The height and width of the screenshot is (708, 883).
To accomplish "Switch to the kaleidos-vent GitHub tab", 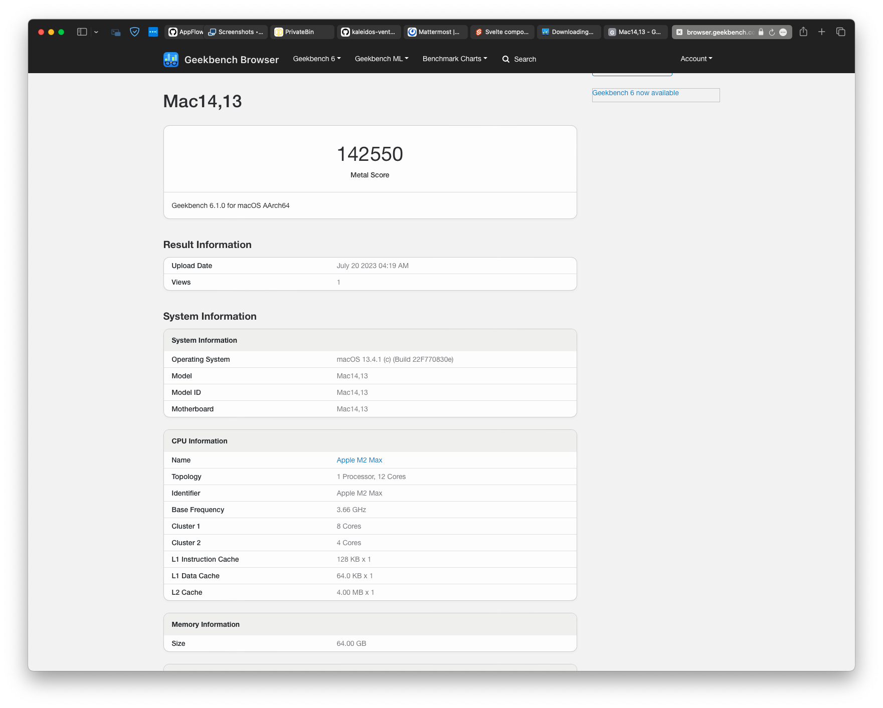I will [x=369, y=32].
